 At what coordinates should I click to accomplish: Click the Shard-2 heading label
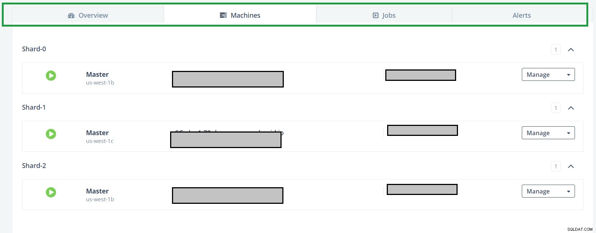(34, 165)
